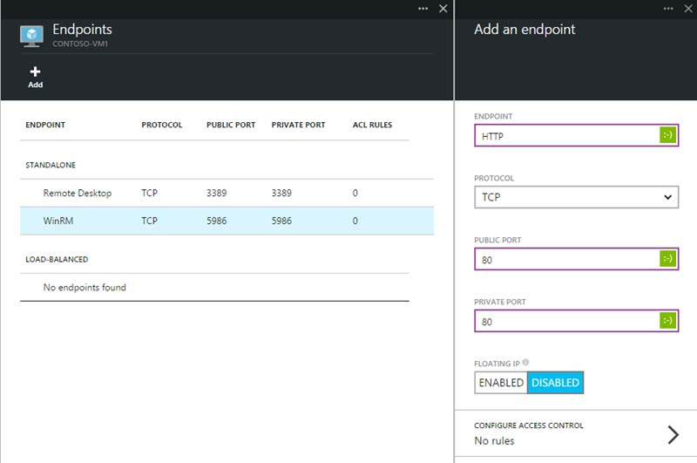697x463 pixels.
Task: Enable the Floating IP option
Action: pos(501,383)
